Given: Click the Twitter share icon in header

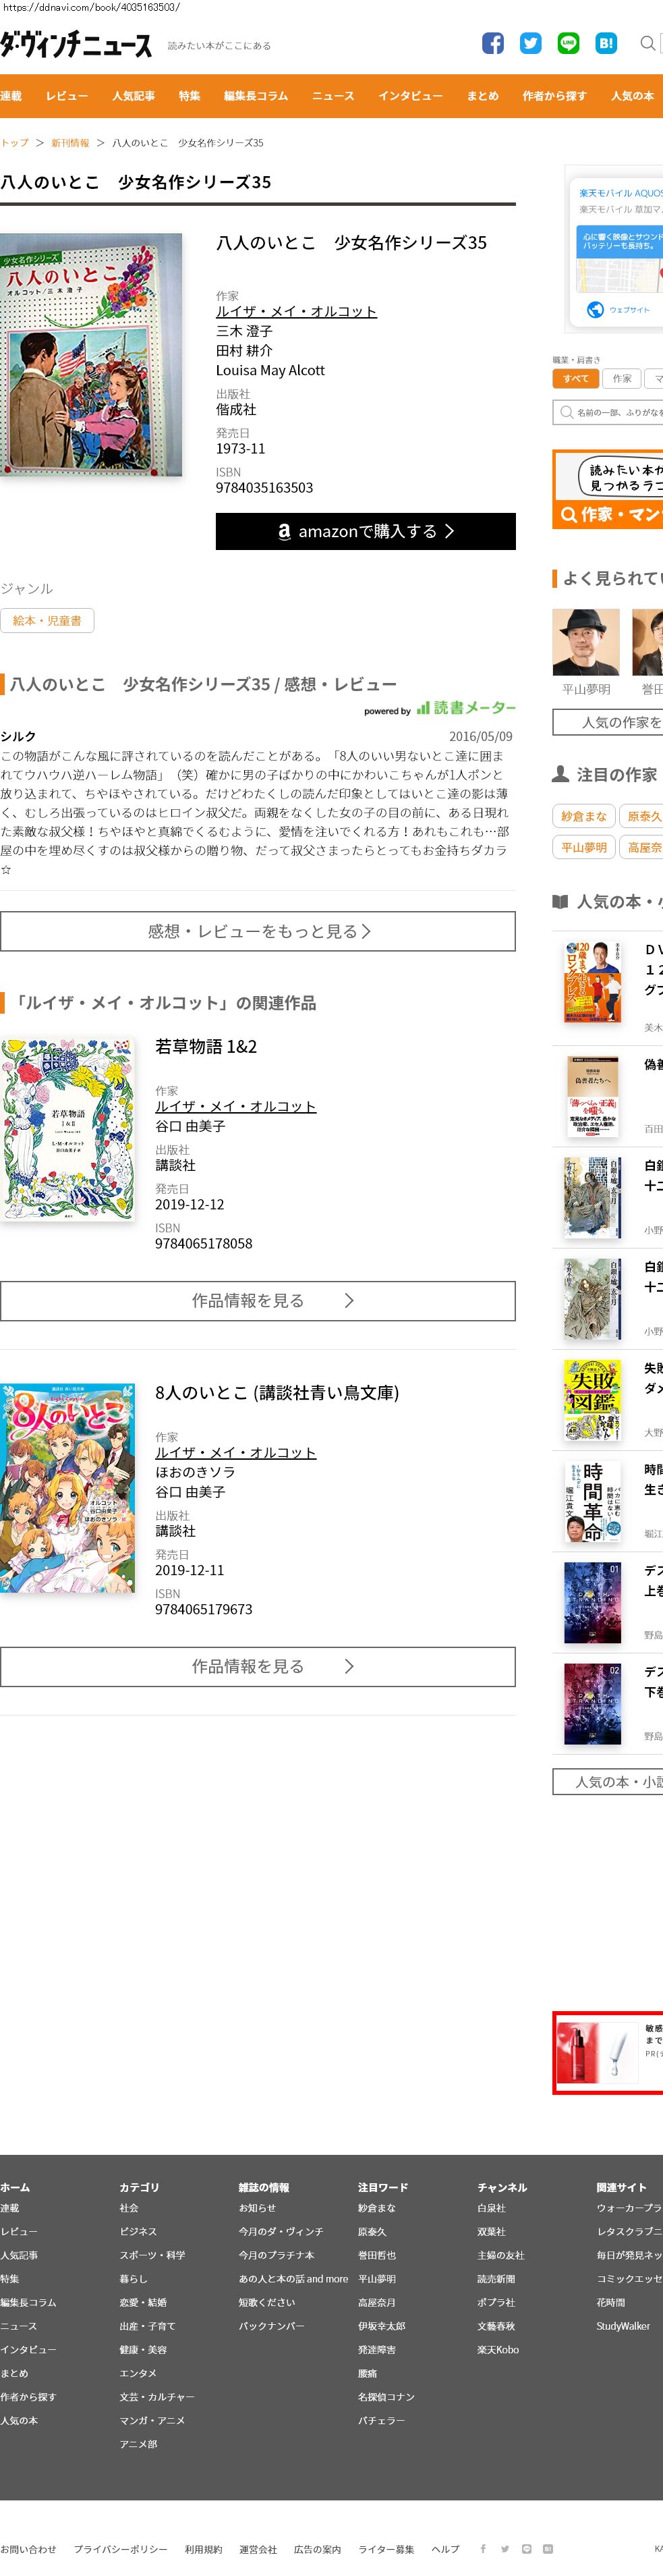Looking at the screenshot, I should (531, 43).
